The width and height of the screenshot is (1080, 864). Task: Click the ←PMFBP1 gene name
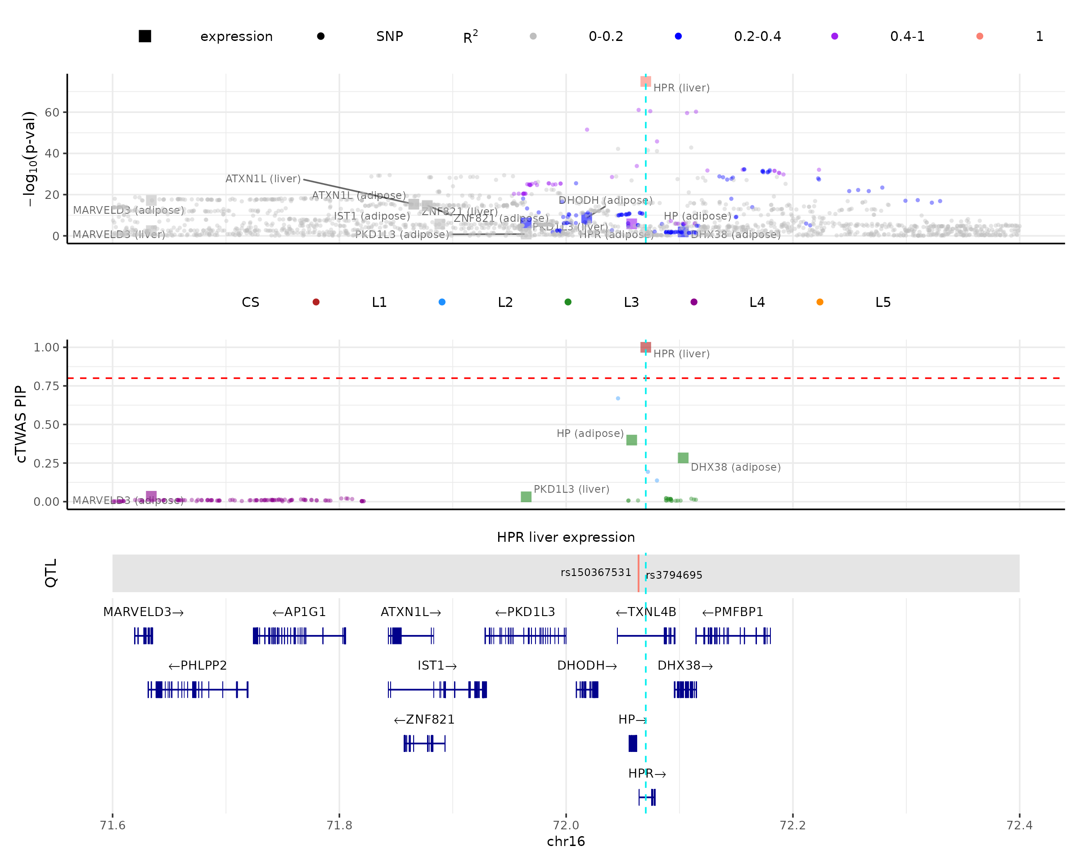click(733, 612)
